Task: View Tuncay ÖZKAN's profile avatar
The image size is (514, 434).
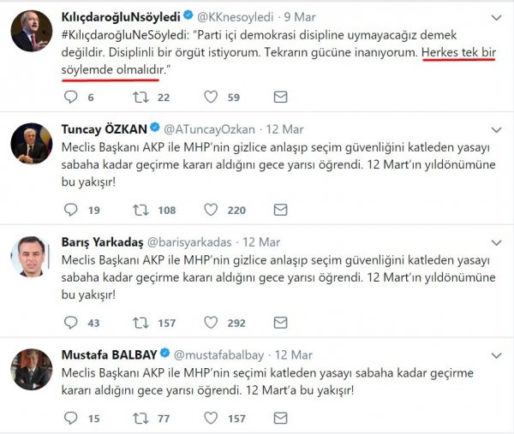Action: [x=31, y=144]
